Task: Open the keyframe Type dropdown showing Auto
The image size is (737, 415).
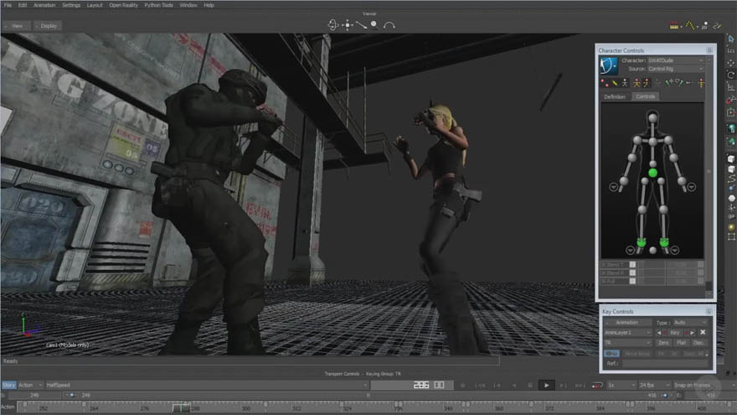Action: click(x=689, y=322)
